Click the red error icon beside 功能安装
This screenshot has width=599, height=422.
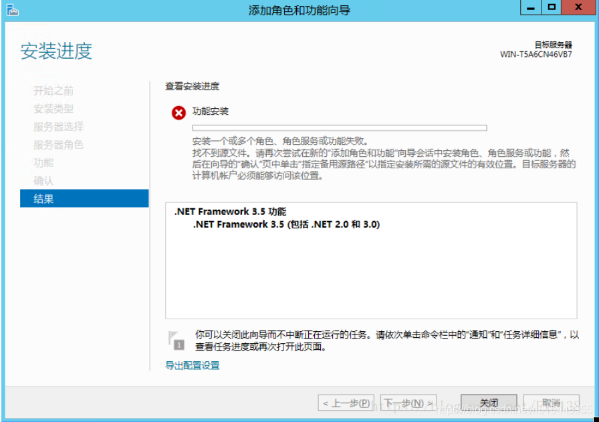(x=178, y=113)
